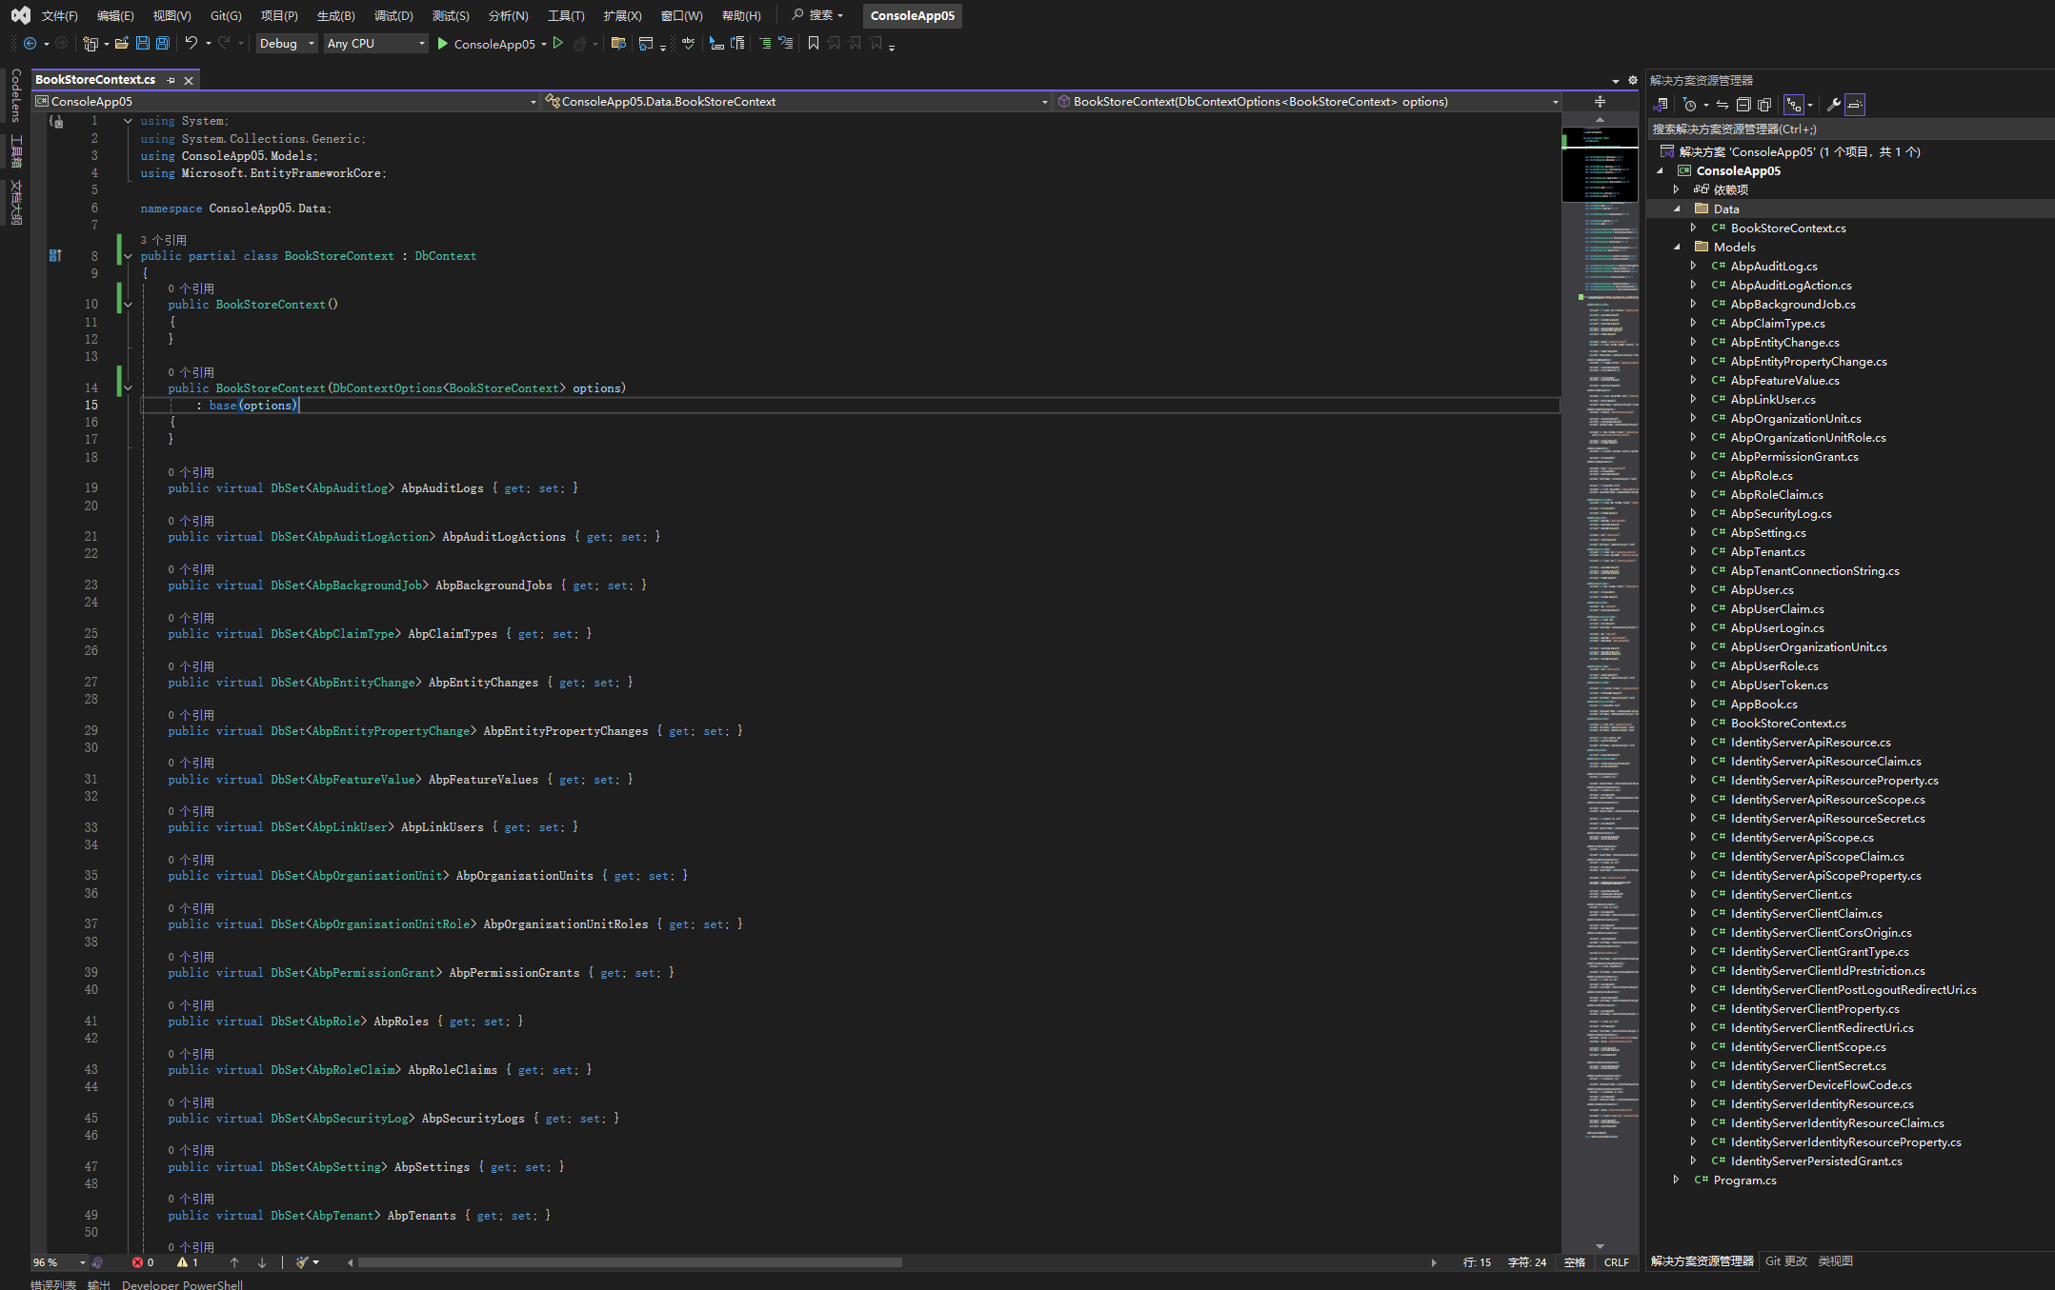Toggle pin on BookStoreContext.cs tab
The width and height of the screenshot is (2055, 1290).
[171, 80]
